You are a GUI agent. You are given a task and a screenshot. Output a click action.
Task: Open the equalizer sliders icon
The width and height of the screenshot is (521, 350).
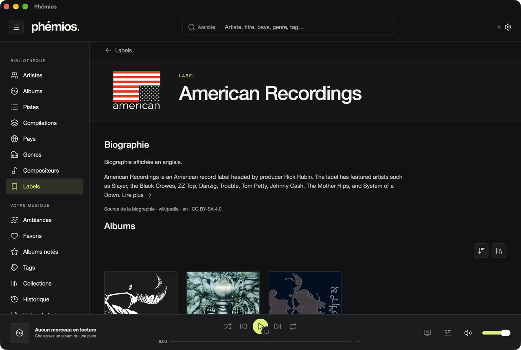pos(448,333)
